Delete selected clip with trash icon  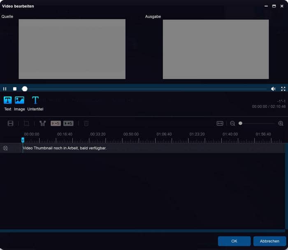[86, 123]
